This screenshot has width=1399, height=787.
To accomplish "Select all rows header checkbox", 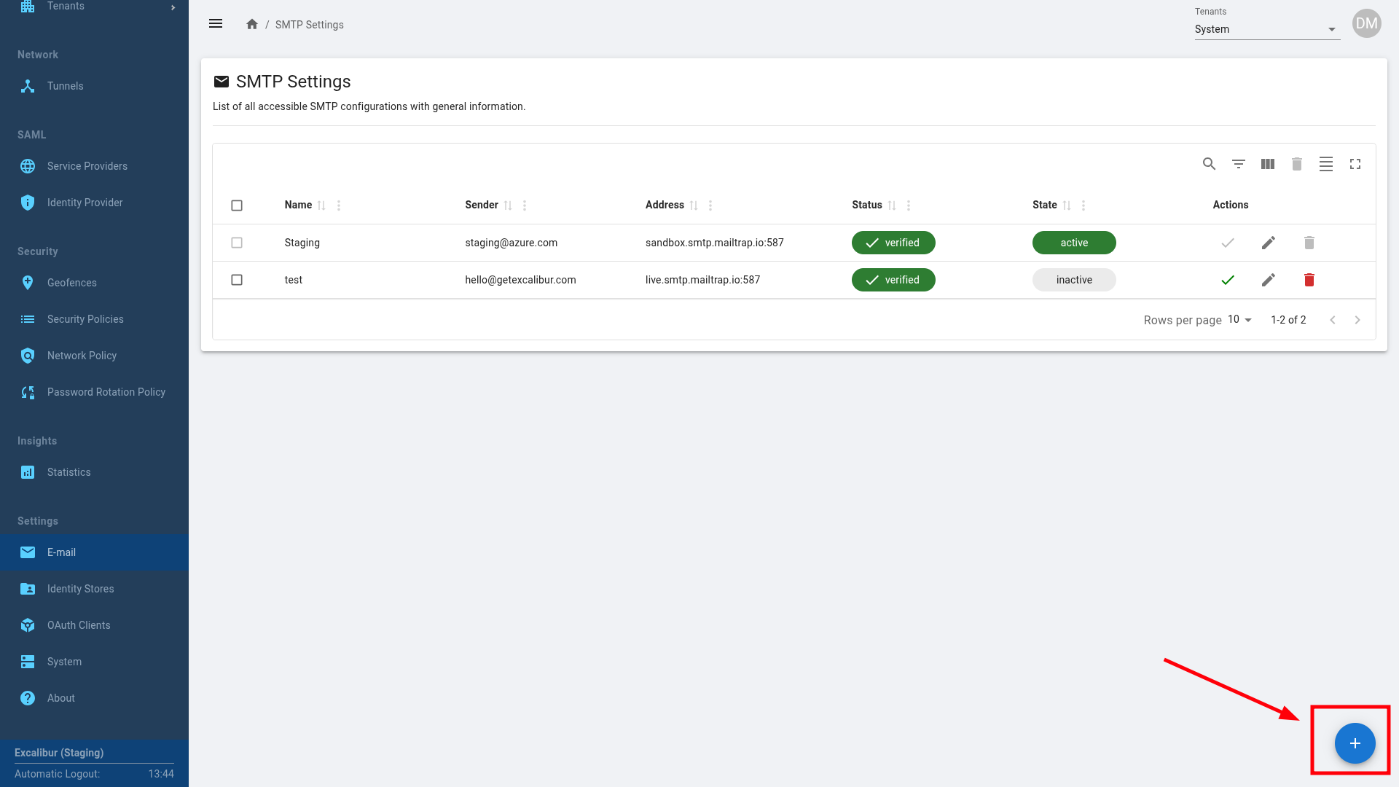I will pos(237,205).
